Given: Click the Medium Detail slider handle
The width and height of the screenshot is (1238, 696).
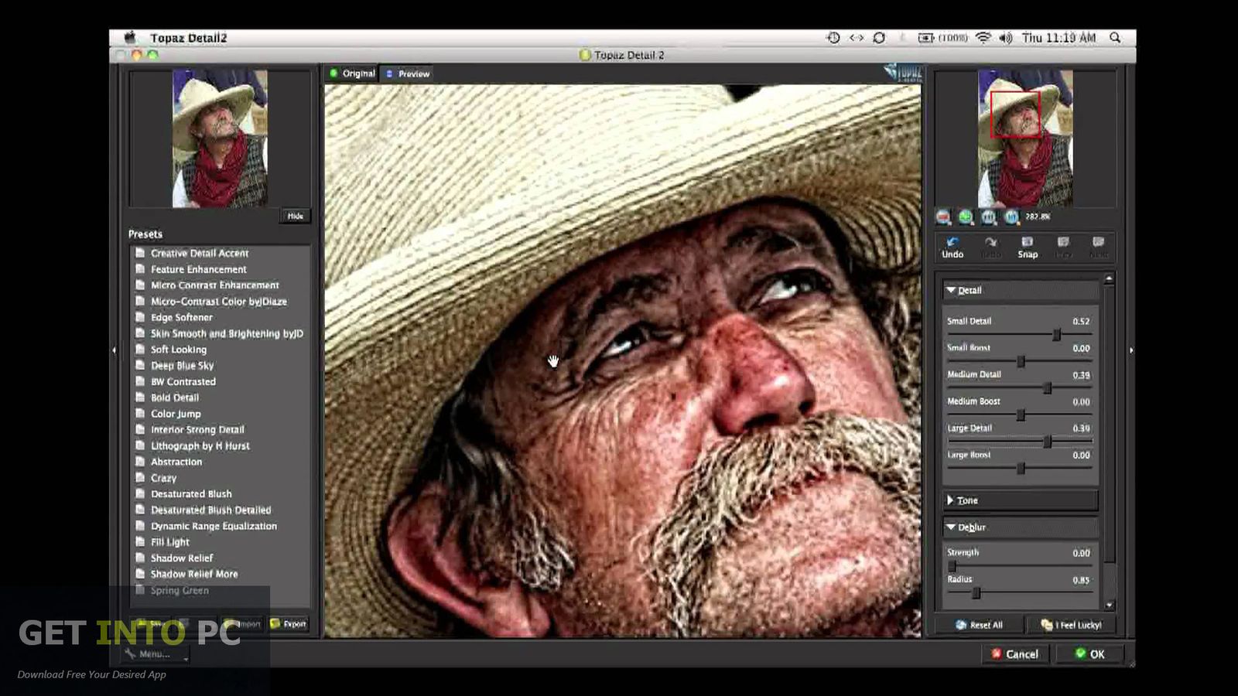Looking at the screenshot, I should pyautogui.click(x=1048, y=388).
